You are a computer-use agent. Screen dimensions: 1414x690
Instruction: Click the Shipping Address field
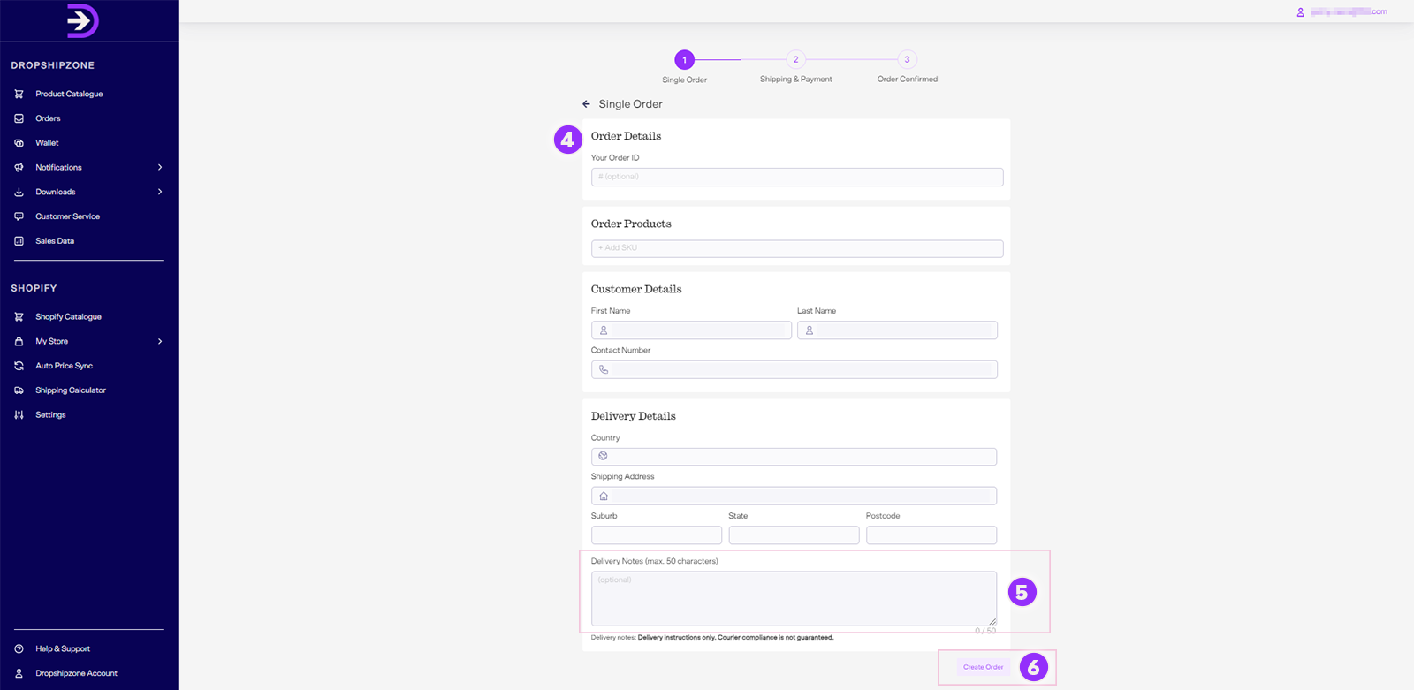click(x=794, y=496)
